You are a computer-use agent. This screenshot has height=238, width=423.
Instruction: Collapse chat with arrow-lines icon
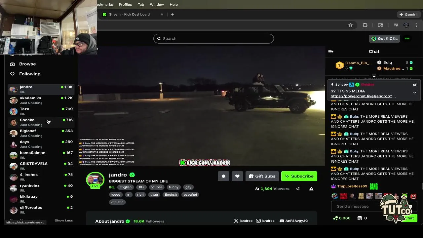coord(331,52)
